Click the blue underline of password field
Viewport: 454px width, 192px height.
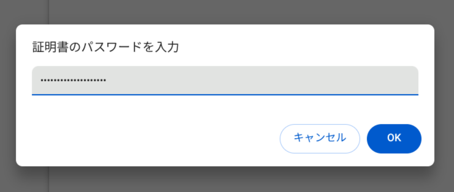pyautogui.click(x=225, y=94)
